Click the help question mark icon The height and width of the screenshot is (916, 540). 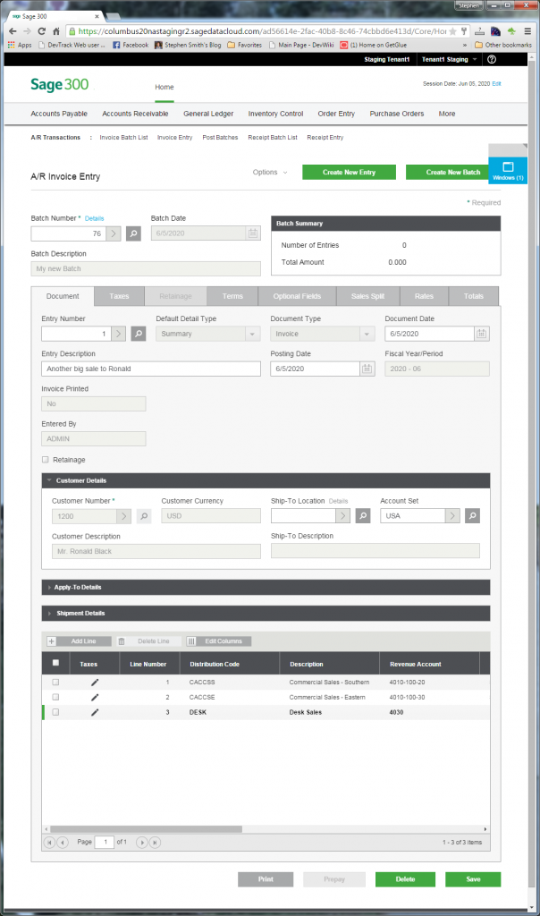coord(491,59)
